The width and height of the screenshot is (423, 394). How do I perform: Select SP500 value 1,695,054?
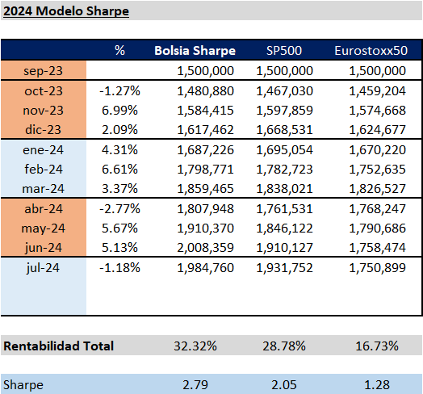pos(285,150)
